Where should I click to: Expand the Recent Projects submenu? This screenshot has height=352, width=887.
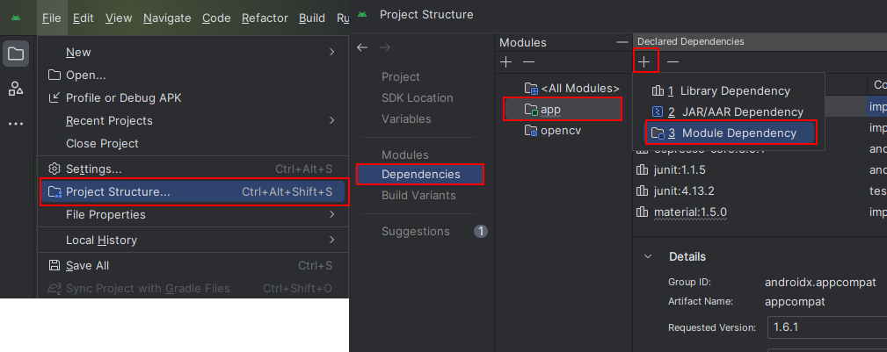tap(332, 120)
